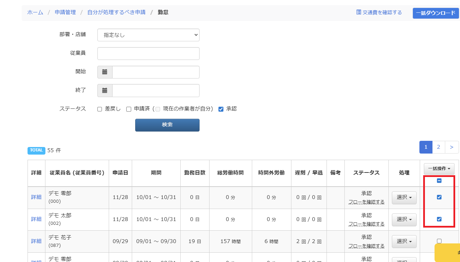The height and width of the screenshot is (262, 460).
Task: Click the 一括ダウンロード button
Action: [x=436, y=13]
